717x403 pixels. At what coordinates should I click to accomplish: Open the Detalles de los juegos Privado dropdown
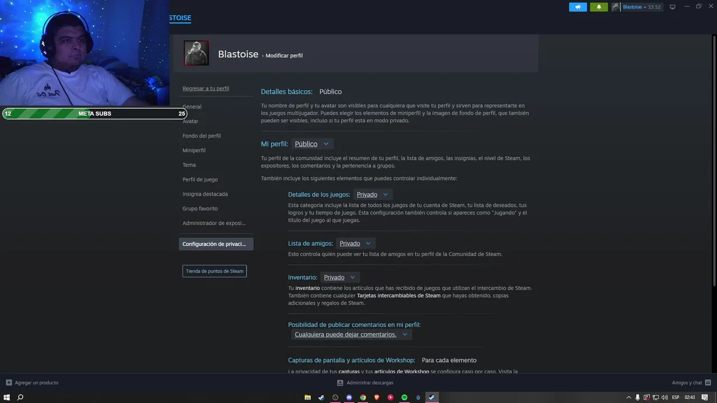pyautogui.click(x=373, y=194)
